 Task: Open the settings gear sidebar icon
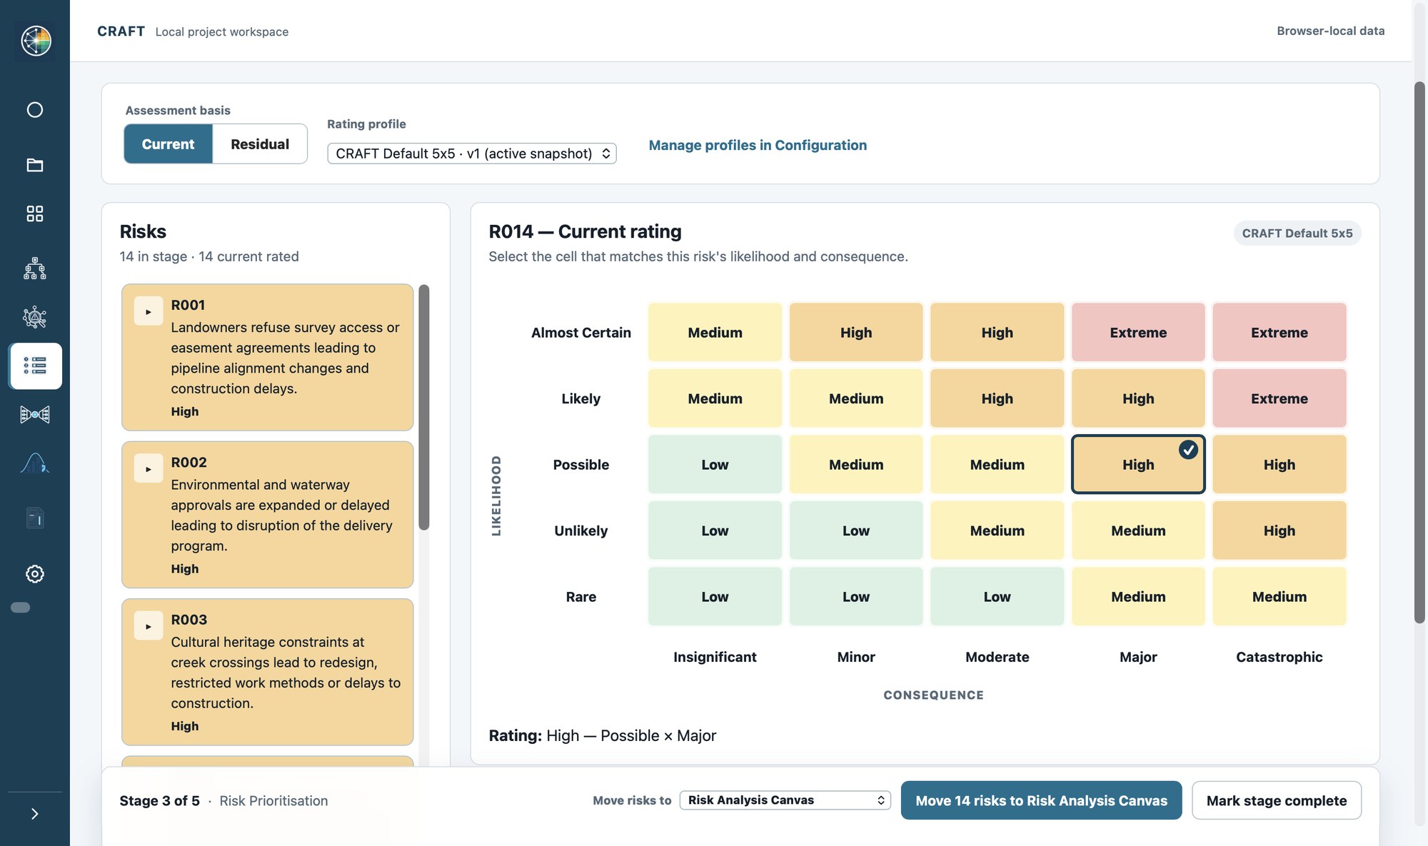point(35,574)
